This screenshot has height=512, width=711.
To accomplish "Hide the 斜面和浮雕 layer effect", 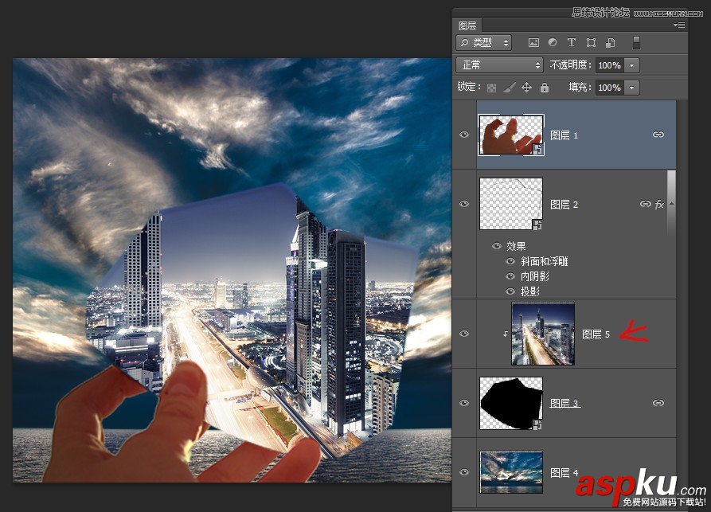I will click(x=509, y=260).
